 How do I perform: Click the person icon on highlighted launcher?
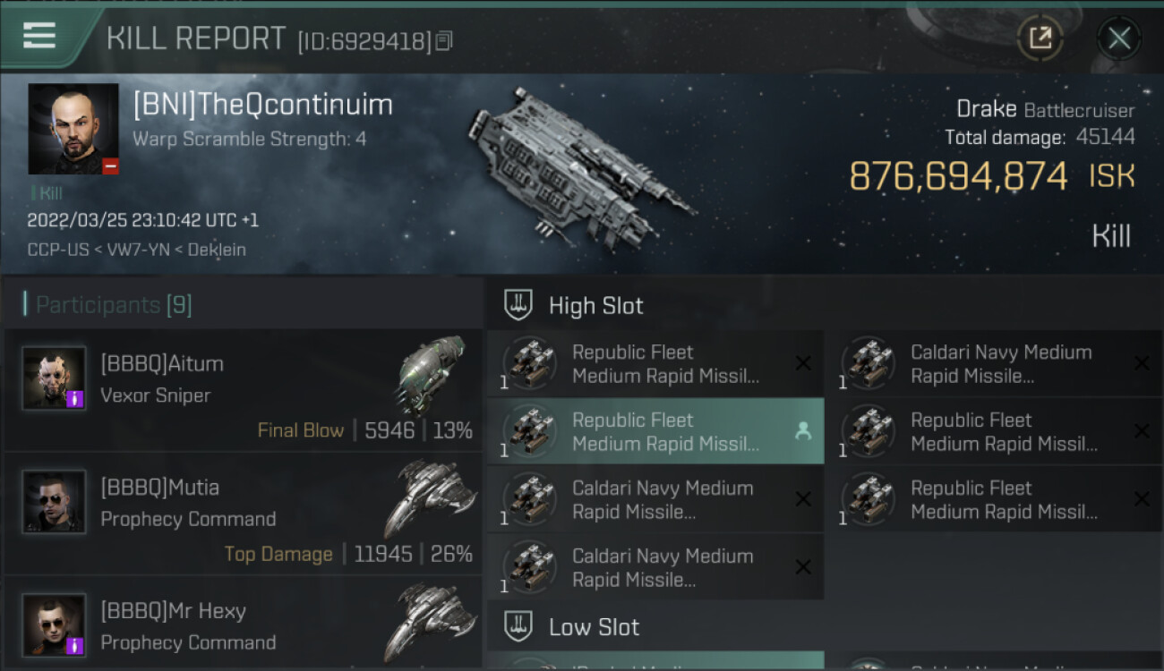coord(802,431)
